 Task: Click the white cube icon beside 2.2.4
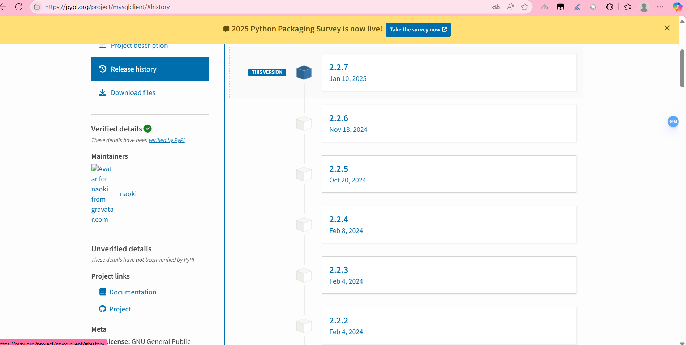[304, 225]
